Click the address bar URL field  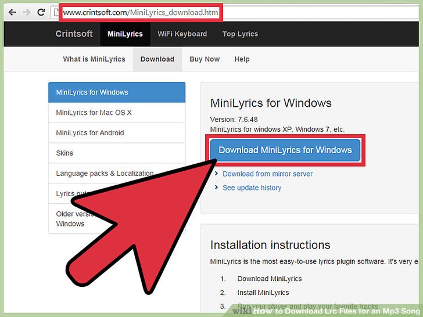[235, 12]
